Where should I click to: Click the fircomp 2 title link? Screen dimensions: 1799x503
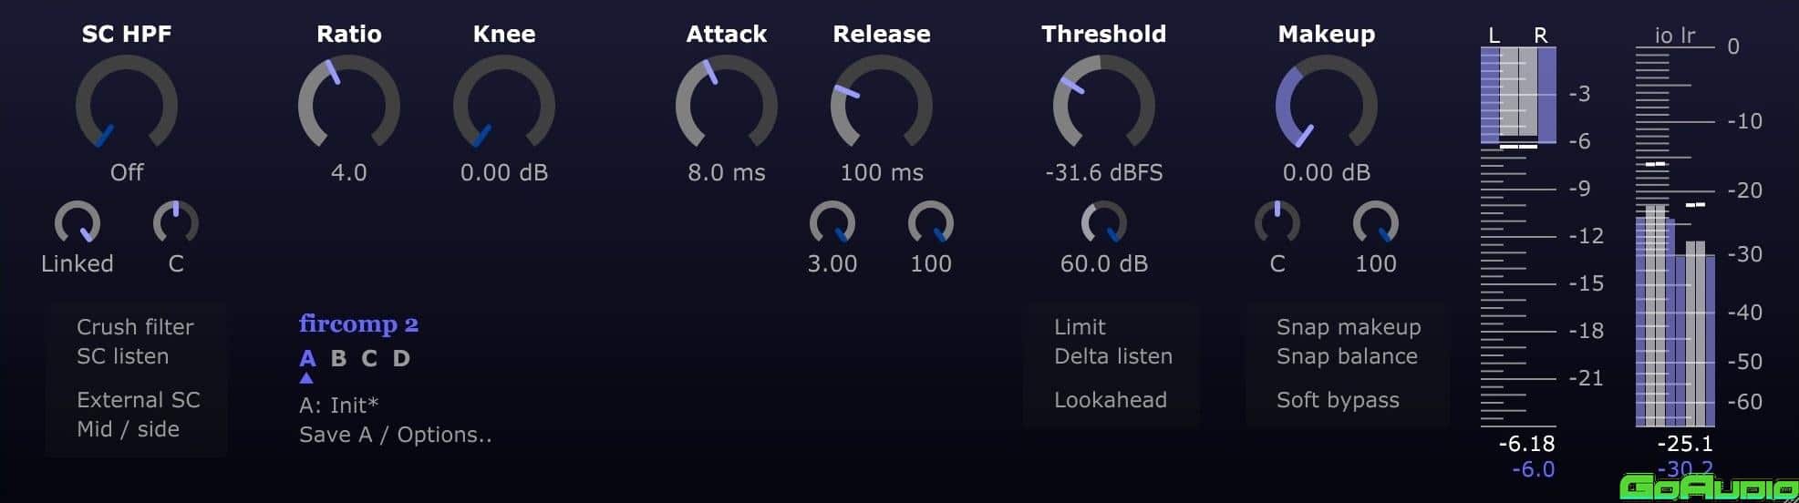[x=358, y=324]
